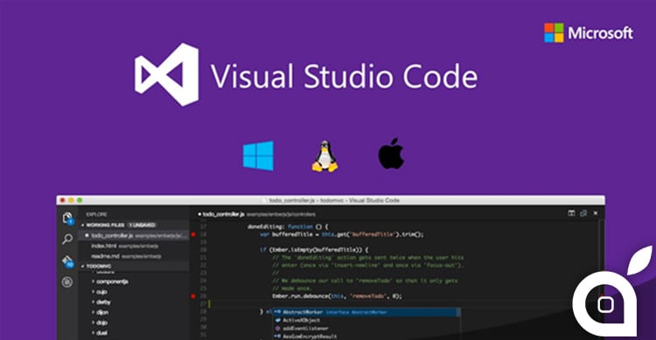Choose addEventListener from suggestion list
656x340 pixels.
click(366, 329)
